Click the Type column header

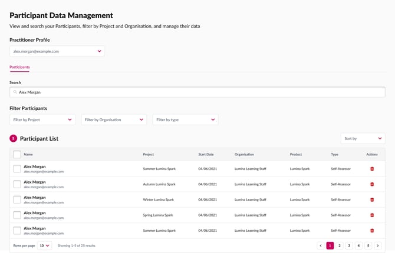click(x=334, y=154)
